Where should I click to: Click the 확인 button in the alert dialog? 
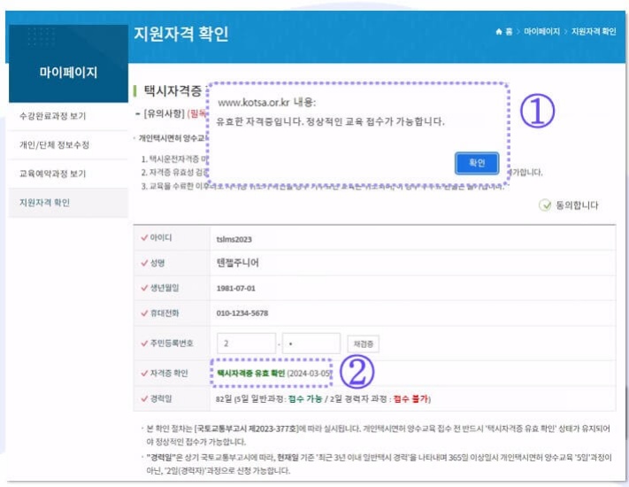(477, 163)
